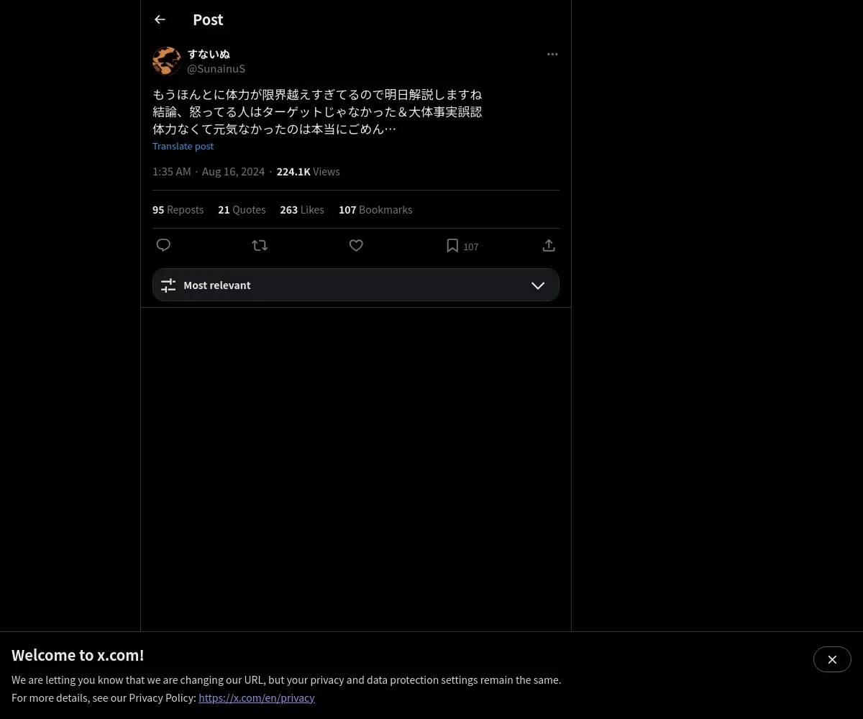This screenshot has width=863, height=719.
Task: Click the 107 Bookmarks count
Action: pyautogui.click(x=375, y=209)
